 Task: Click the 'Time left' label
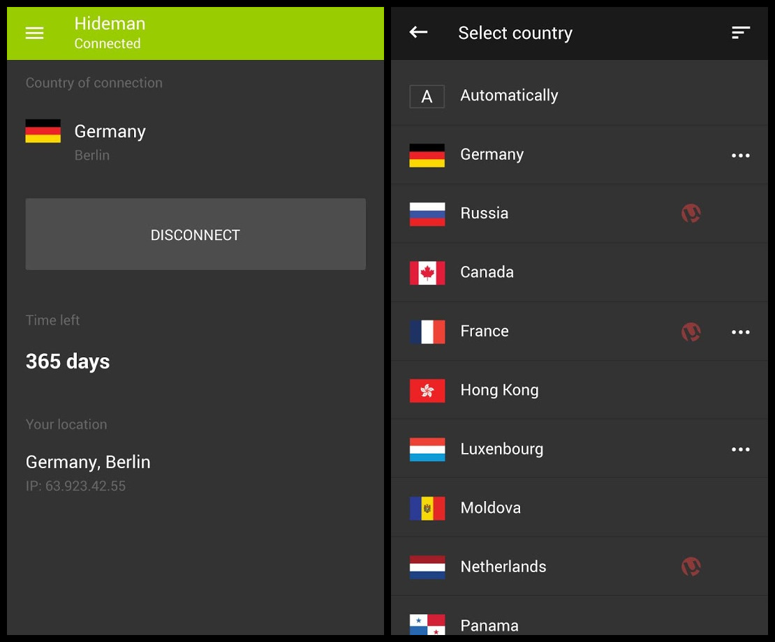point(52,320)
